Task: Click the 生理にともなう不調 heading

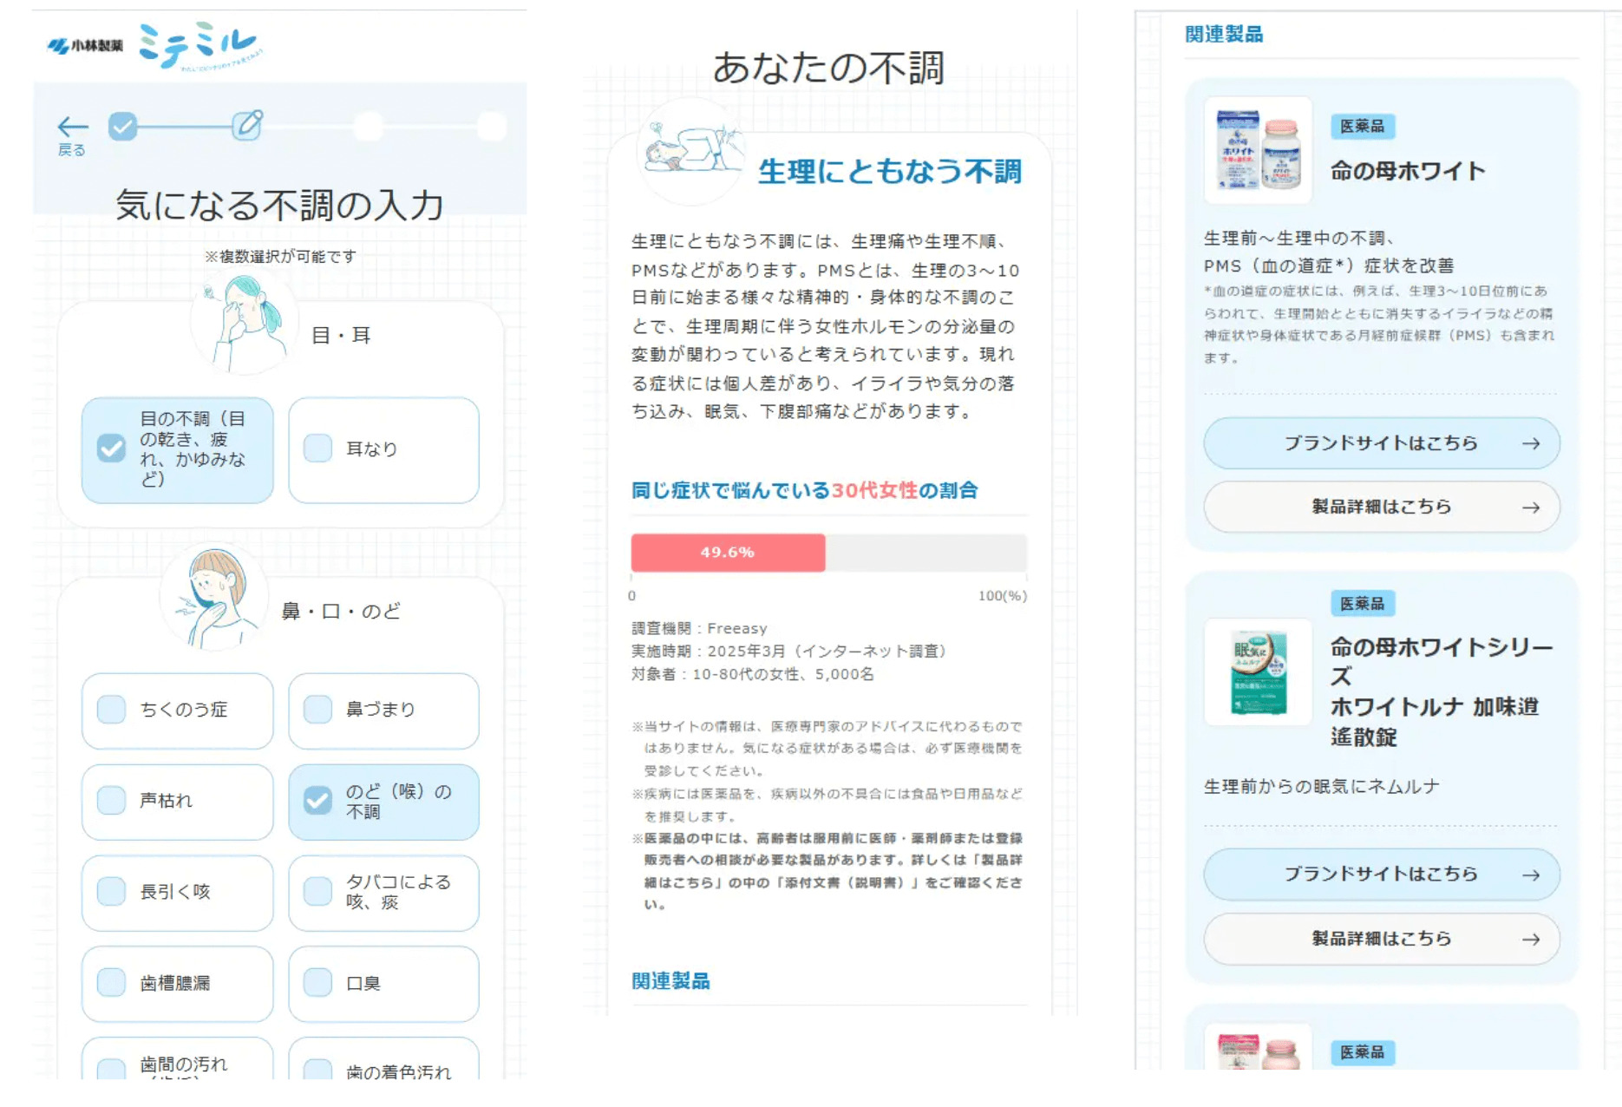Action: [x=890, y=172]
